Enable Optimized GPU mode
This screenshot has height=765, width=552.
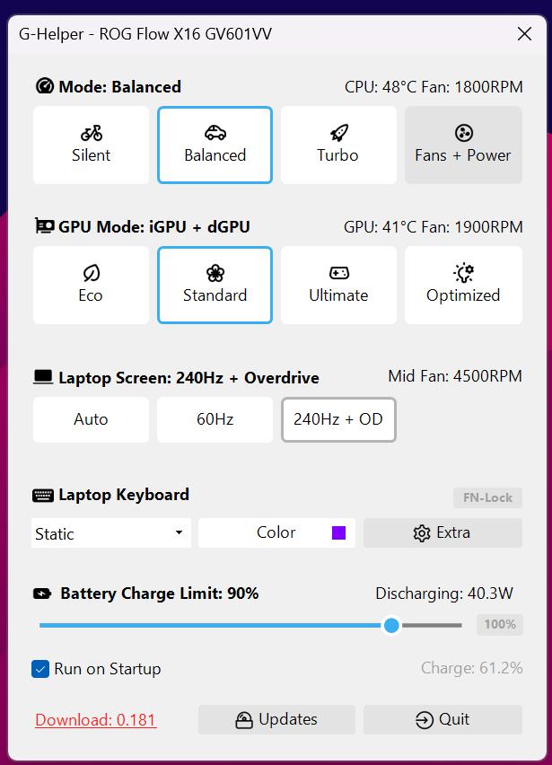point(463,285)
